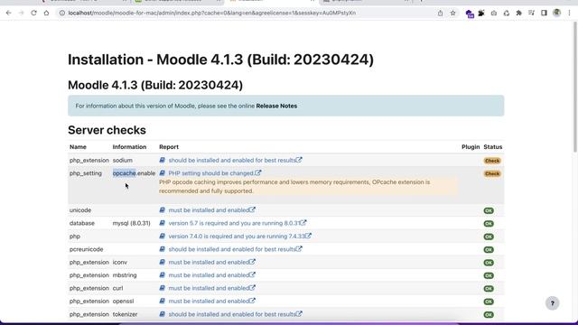Open the curl report link

[x=211, y=288]
